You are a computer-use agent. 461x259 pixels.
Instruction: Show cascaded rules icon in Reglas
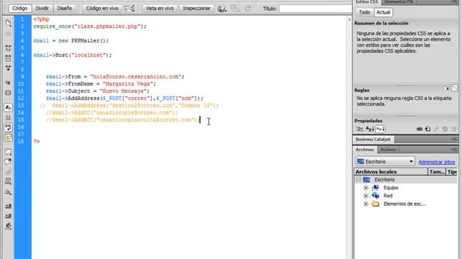pyautogui.click(x=447, y=88)
